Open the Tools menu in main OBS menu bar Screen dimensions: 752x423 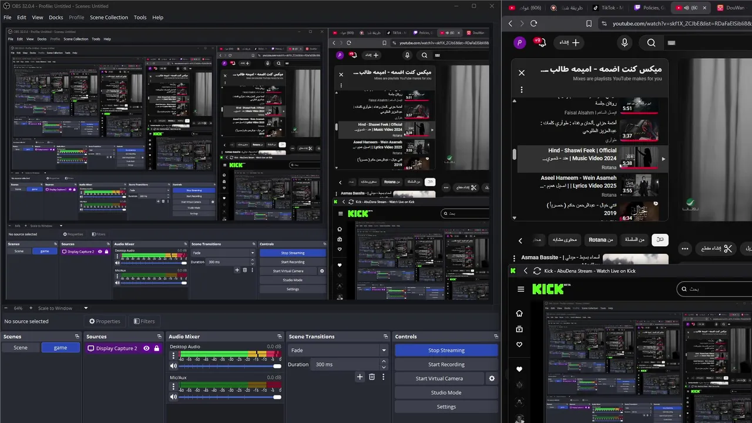(140, 18)
